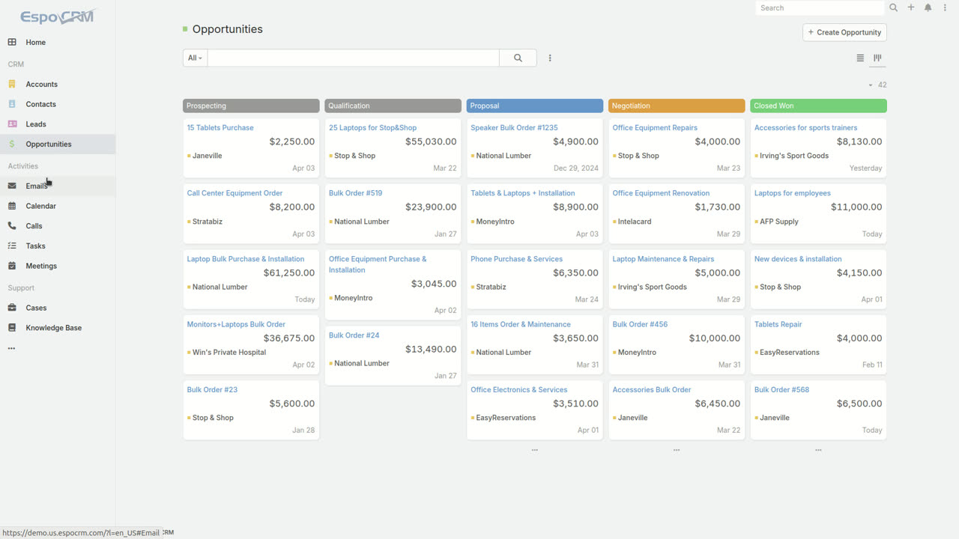The width and height of the screenshot is (959, 539).
Task: Open Laptops for employees opportunity
Action: 792,193
